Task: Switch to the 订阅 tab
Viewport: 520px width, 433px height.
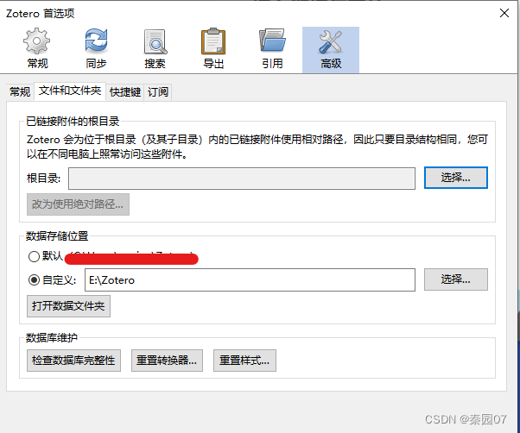Action: pyautogui.click(x=158, y=91)
